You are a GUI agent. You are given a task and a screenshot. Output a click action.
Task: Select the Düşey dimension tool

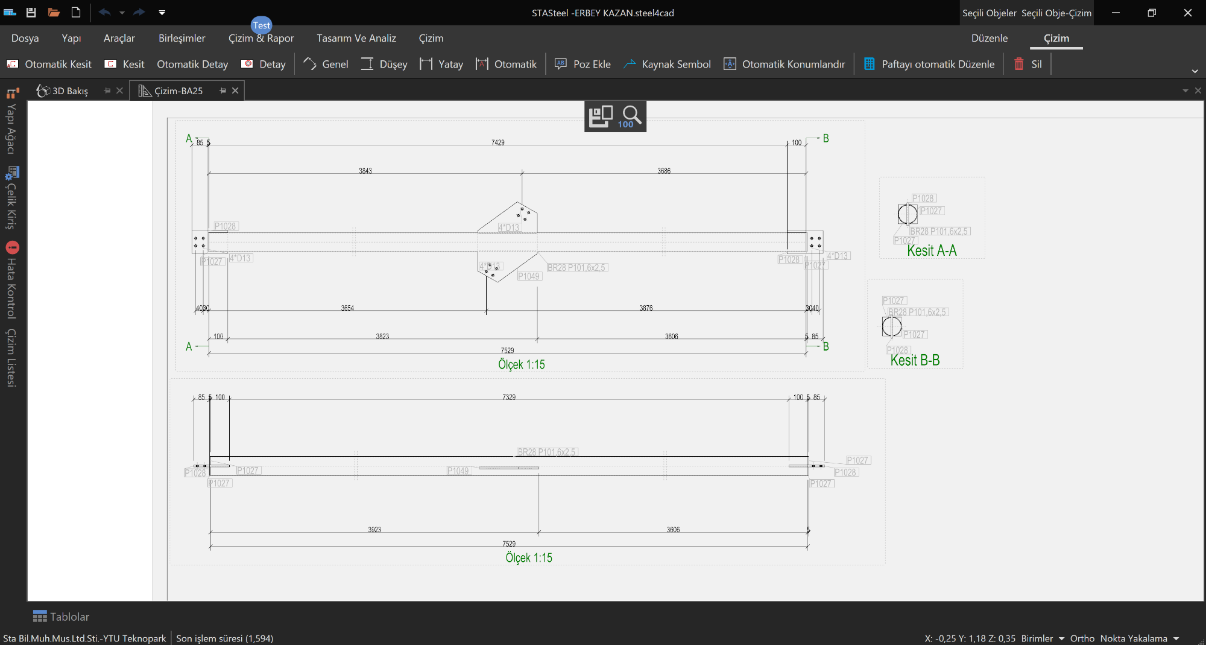pos(384,64)
